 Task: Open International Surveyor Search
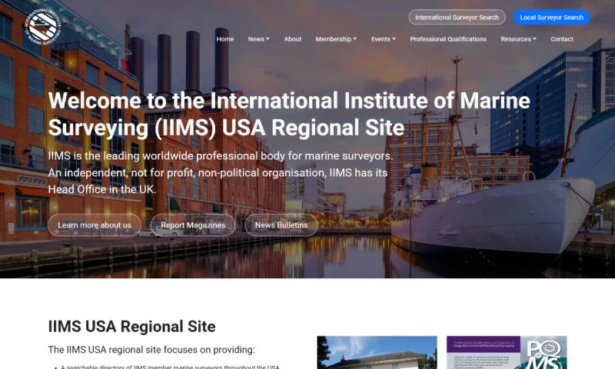pos(457,17)
